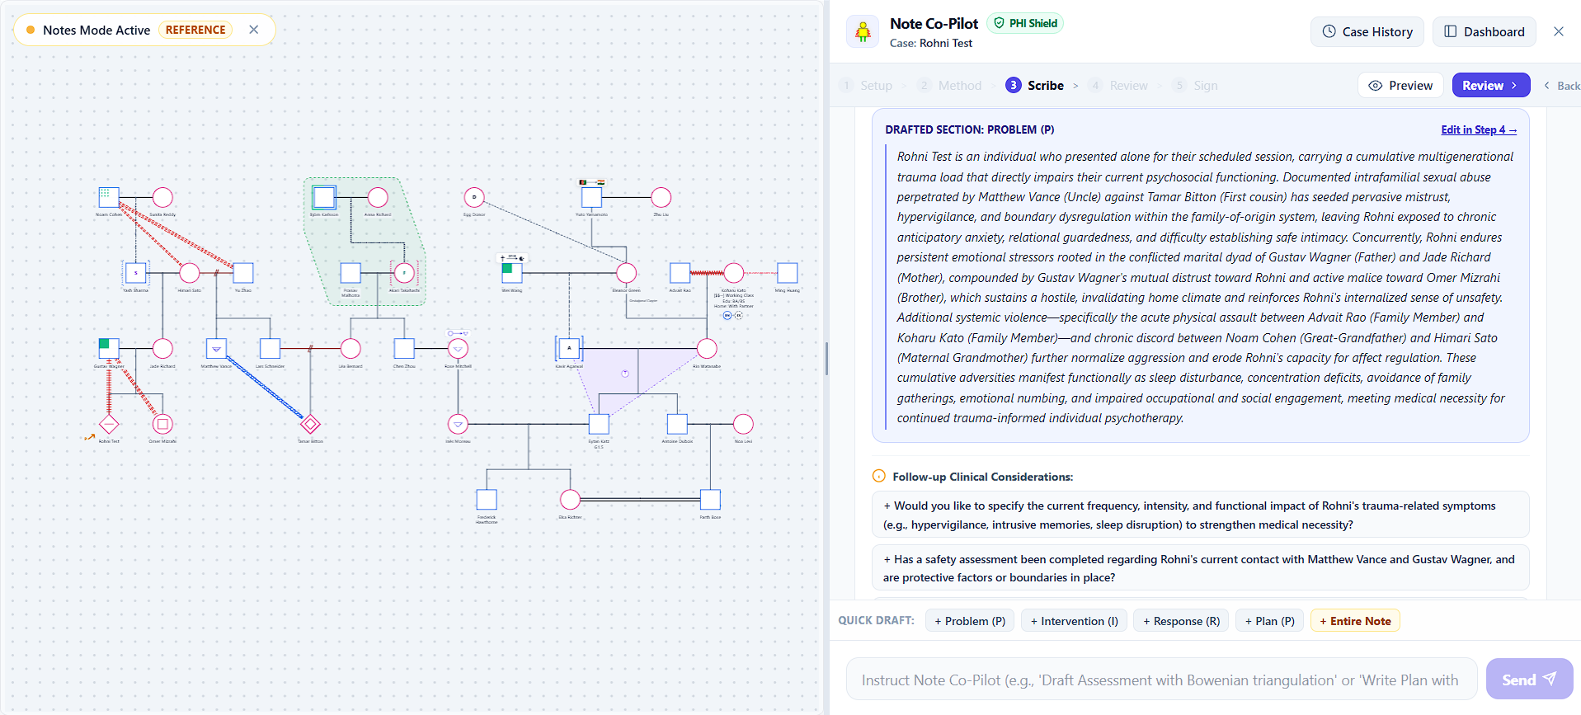This screenshot has height=715, width=1581.
Task: Open the Dashboard
Action: pos(1485,31)
